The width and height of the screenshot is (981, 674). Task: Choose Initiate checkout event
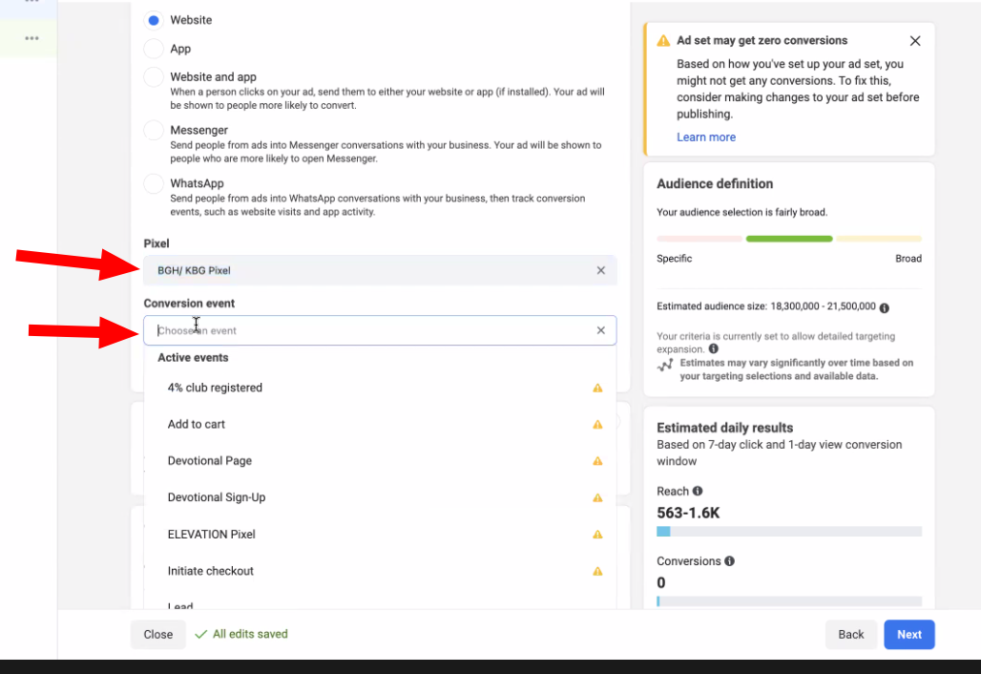pyautogui.click(x=211, y=571)
